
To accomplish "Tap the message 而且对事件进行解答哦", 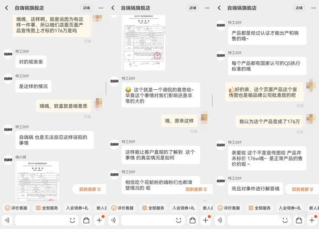I will tap(255, 189).
